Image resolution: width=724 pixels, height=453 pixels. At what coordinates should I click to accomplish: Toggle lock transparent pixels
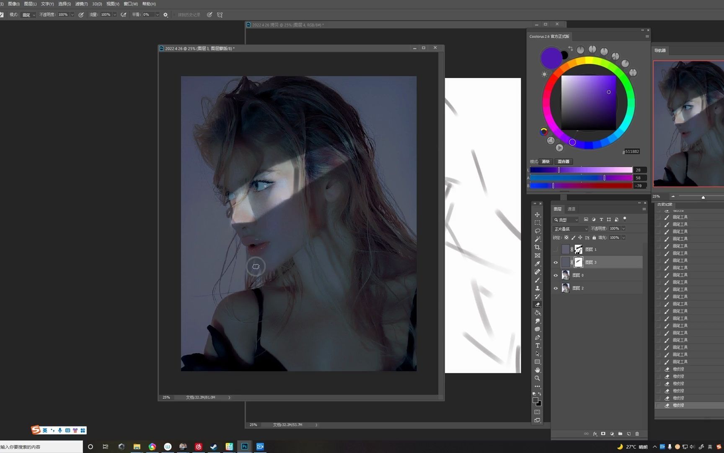[566, 237]
